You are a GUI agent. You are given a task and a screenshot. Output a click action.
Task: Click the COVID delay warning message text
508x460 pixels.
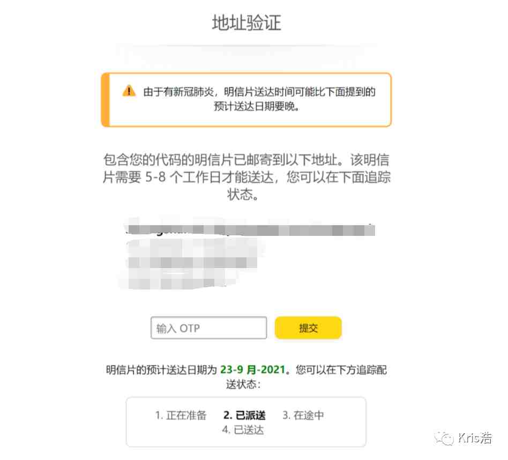coord(259,99)
